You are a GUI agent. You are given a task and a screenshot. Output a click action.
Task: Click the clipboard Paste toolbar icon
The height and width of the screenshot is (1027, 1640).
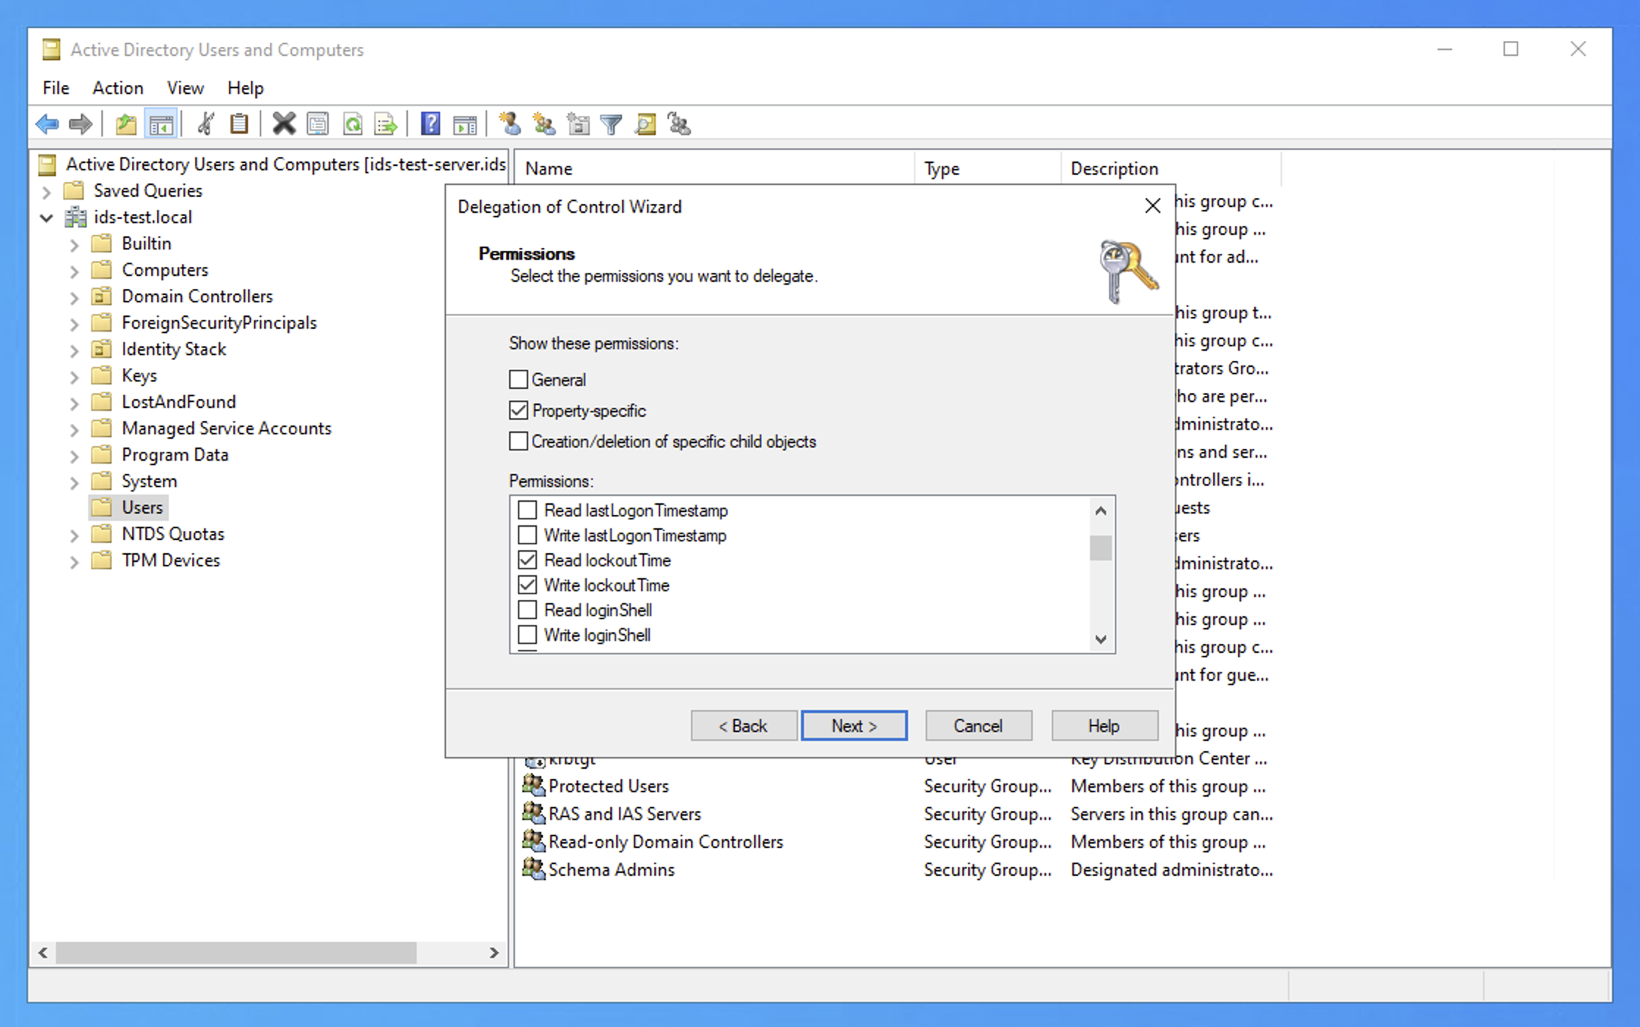(x=239, y=124)
